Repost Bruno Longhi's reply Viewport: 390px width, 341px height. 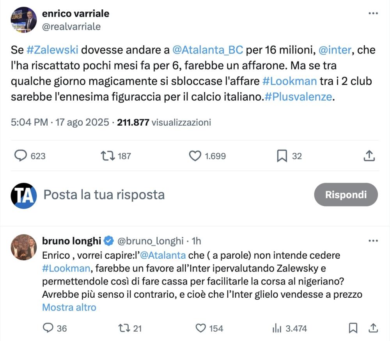click(x=124, y=328)
